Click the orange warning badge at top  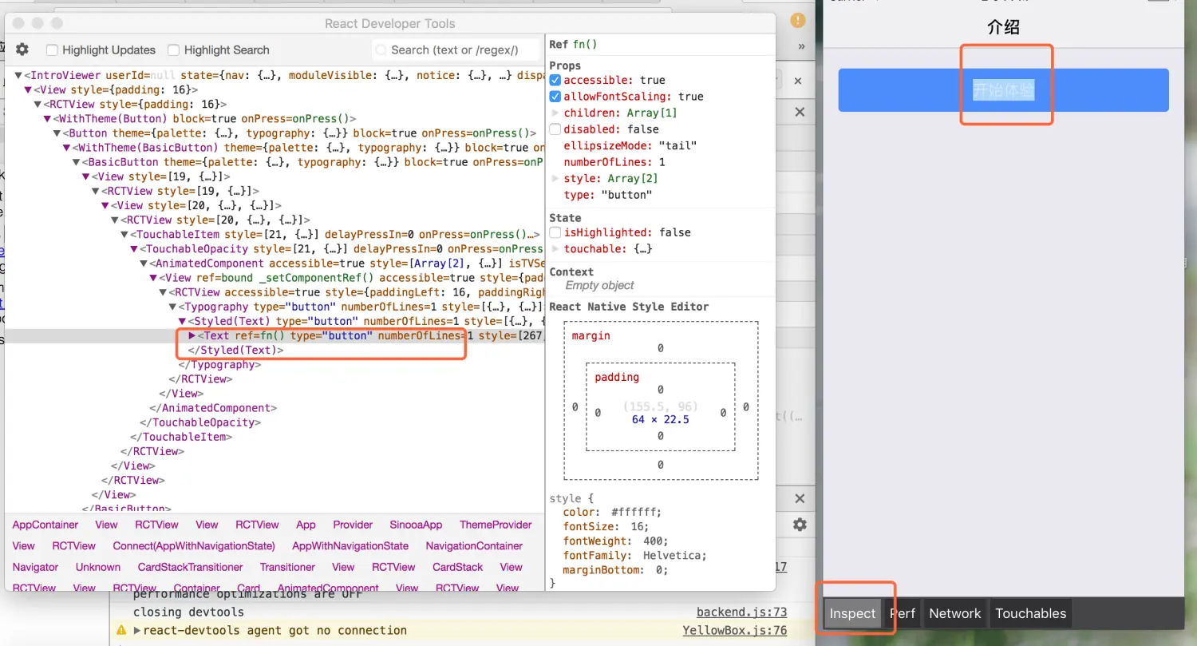coord(797,20)
